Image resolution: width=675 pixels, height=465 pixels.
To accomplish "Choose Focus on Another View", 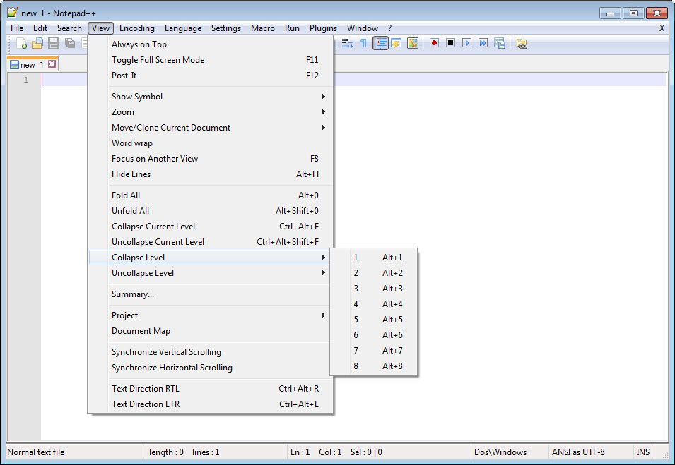I will pyautogui.click(x=210, y=159).
